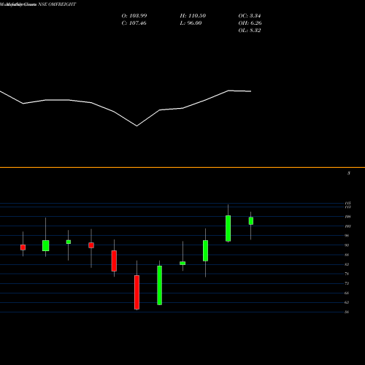Click the last green candlestick near 109
Screen dimensions: 365x365
[251, 221]
